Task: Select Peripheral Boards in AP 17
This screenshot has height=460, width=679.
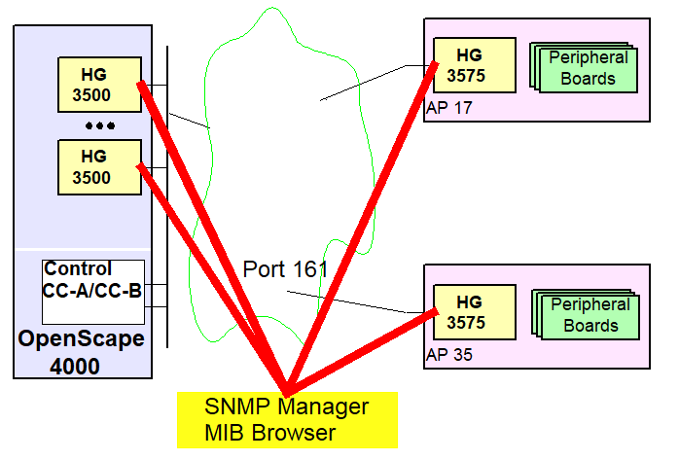Action: coord(584,67)
